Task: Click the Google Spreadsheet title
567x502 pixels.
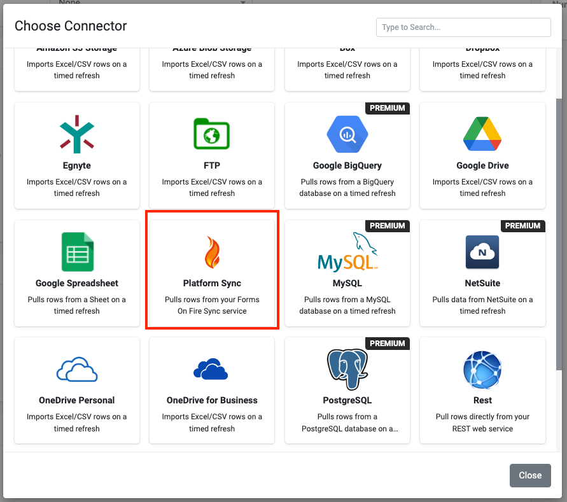Action: [x=76, y=283]
